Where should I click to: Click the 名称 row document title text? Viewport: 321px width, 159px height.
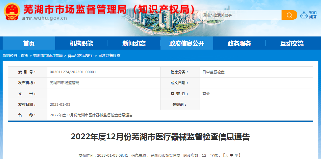point(91,115)
